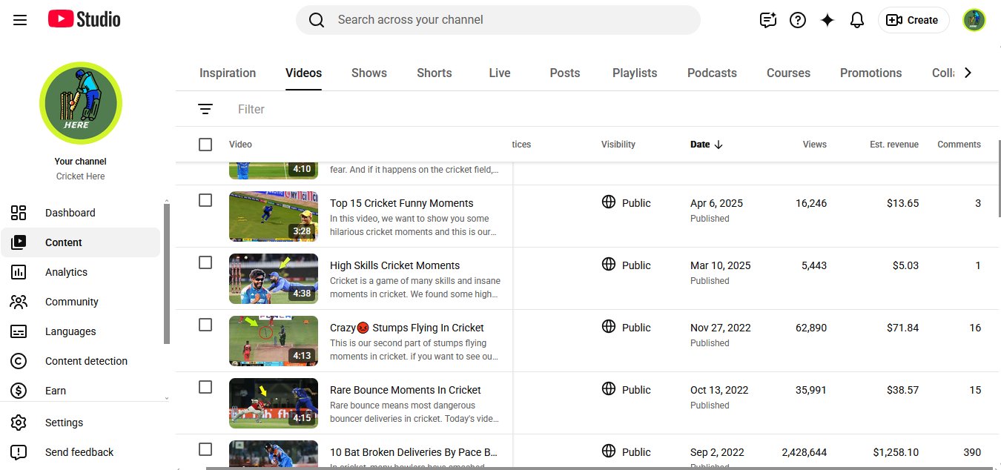Open the hamburger navigation menu

pyautogui.click(x=20, y=20)
